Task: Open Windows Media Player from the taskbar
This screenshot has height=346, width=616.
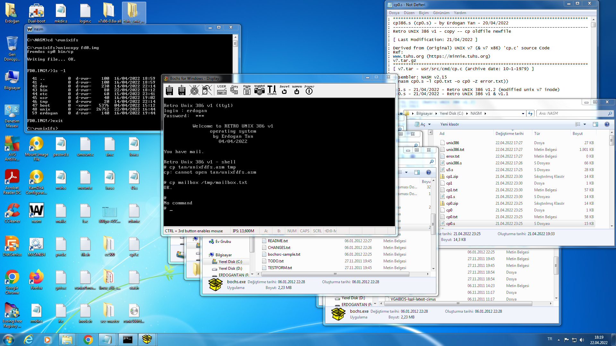Action: pyautogui.click(x=47, y=340)
